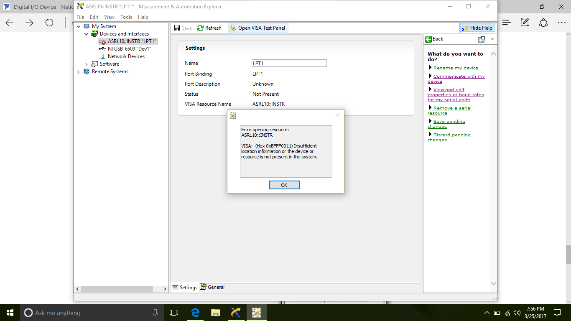
Task: Click the Software node icon
Action: click(x=94, y=64)
